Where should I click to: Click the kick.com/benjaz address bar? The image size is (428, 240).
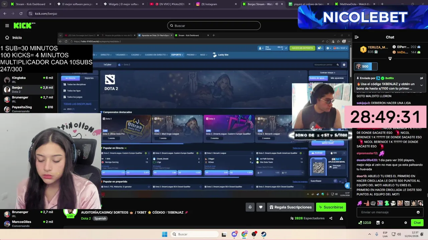[46, 14]
